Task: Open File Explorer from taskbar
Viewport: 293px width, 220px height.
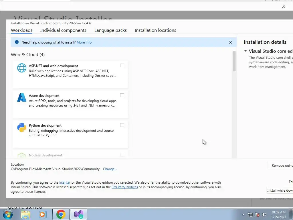Action: [x=25, y=214]
